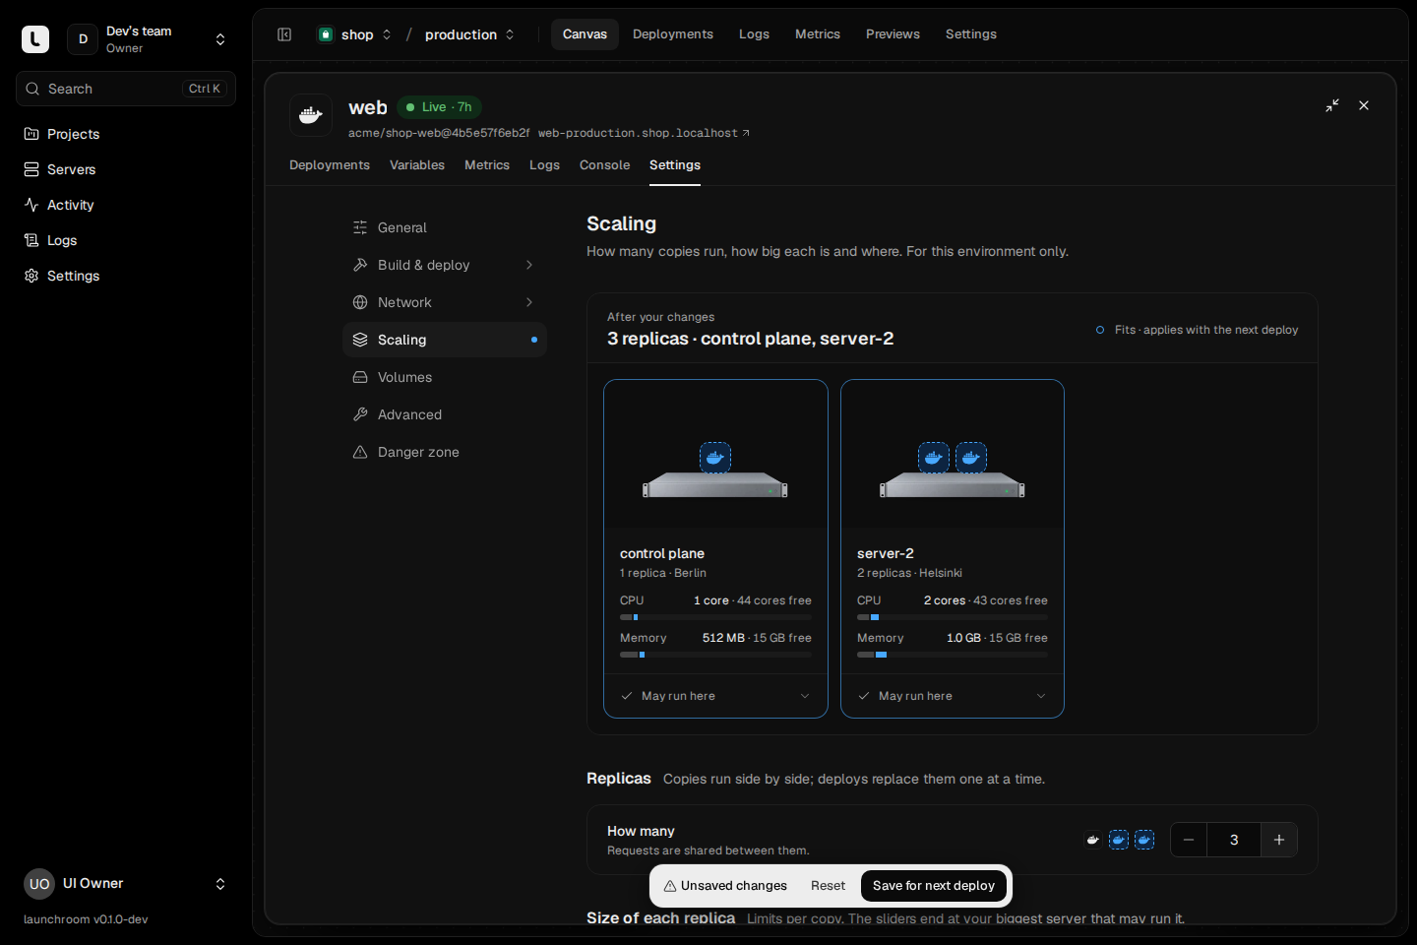This screenshot has height=945, width=1417.
Task: Open web service Metrics tab
Action: (x=487, y=165)
